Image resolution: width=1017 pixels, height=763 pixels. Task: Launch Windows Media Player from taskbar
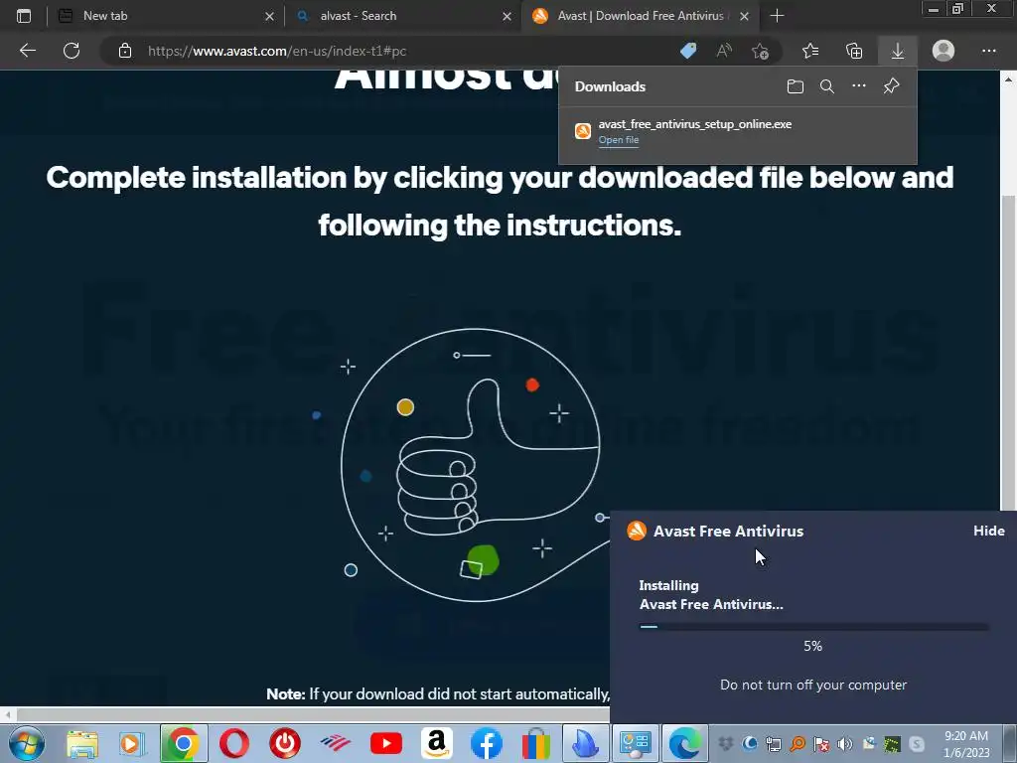pyautogui.click(x=132, y=743)
